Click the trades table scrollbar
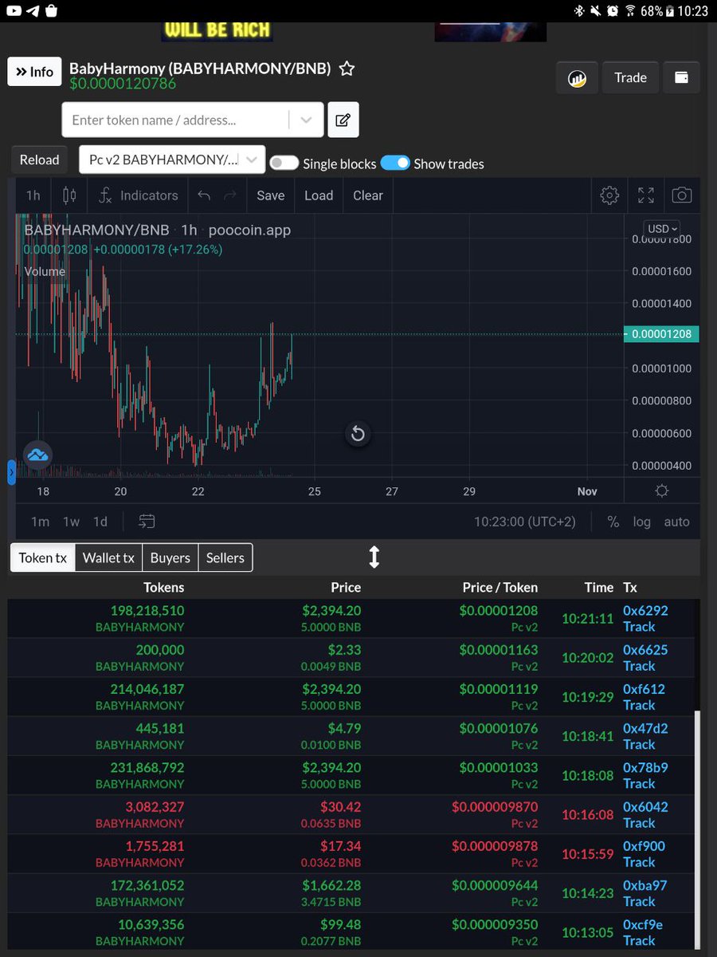Screen dimensions: 717x957 coord(695,829)
